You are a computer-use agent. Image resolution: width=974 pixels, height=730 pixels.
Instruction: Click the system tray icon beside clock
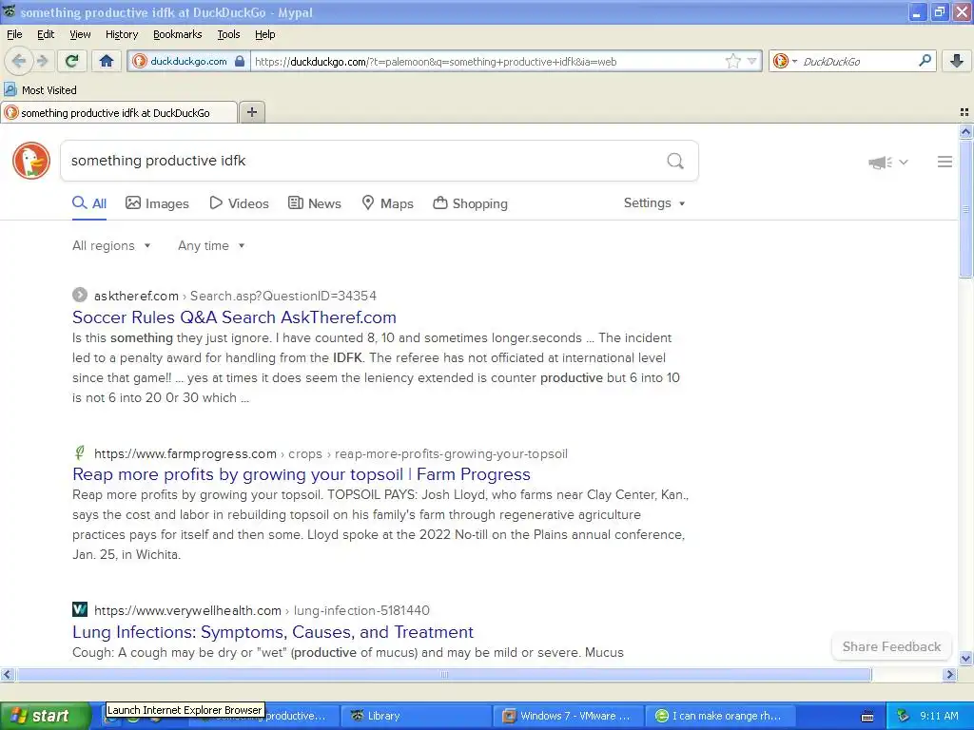tap(904, 717)
